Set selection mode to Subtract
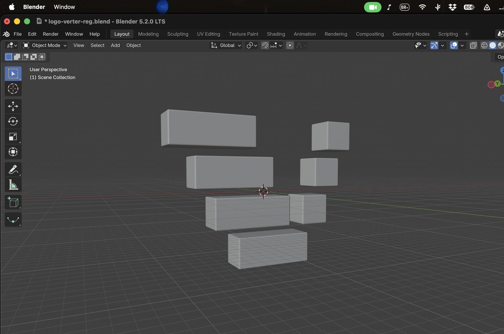 click(x=25, y=57)
